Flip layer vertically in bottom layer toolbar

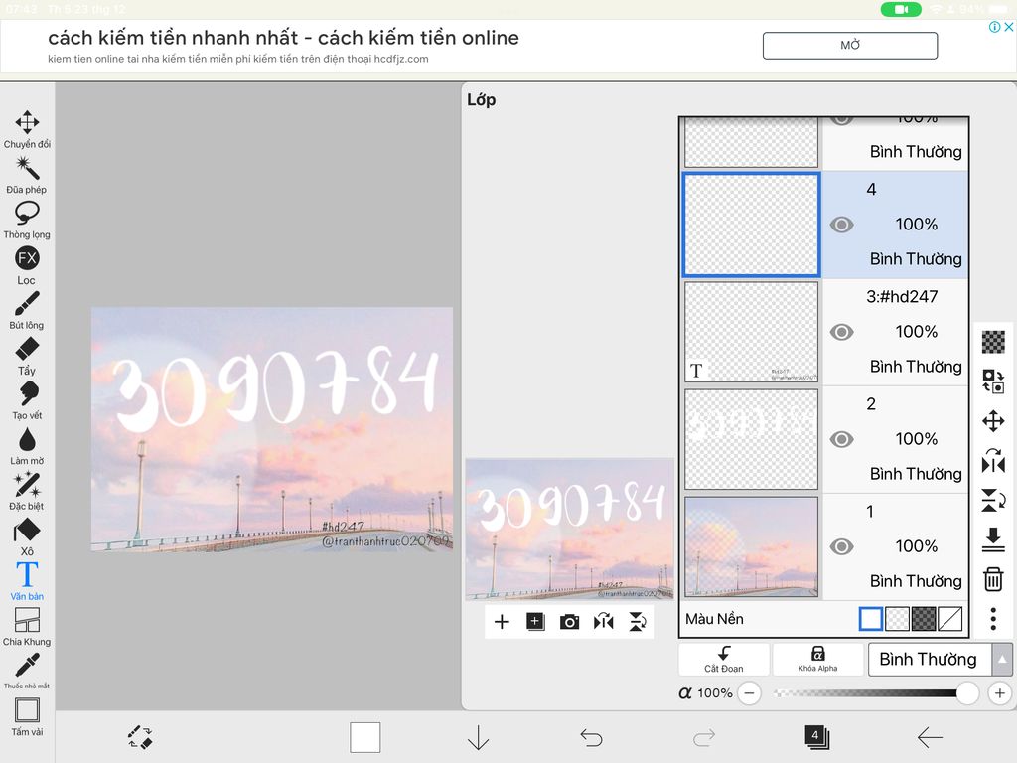[638, 622]
